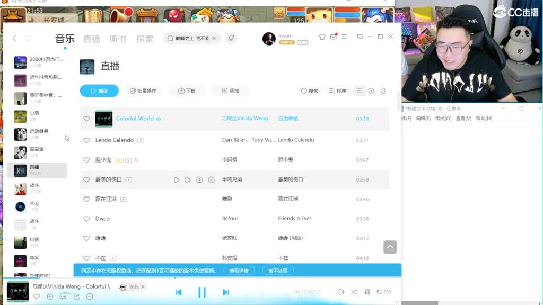Favorite the now-playing song heart in player bar
This screenshot has width=543, height=305.
point(37,297)
